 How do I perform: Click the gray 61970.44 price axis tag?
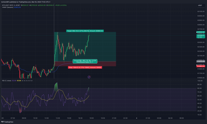pos(201,61)
